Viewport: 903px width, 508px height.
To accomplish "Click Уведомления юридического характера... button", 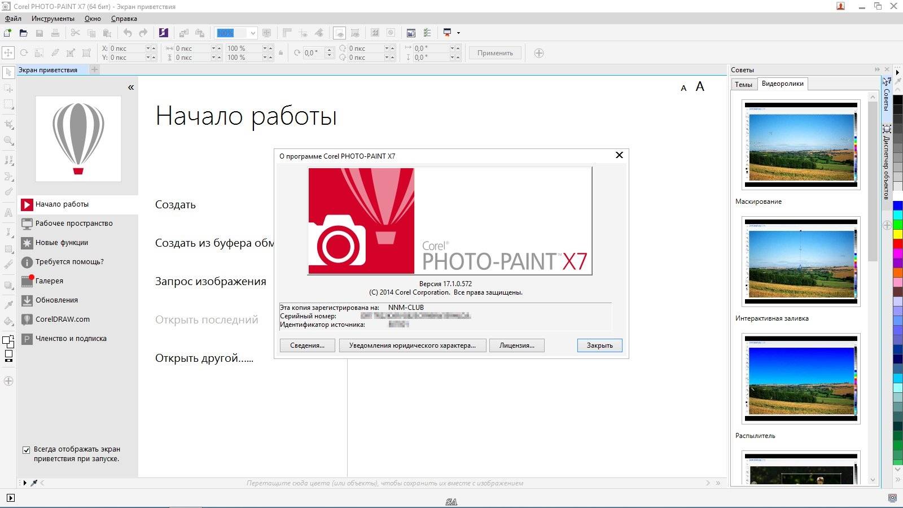I will point(413,345).
